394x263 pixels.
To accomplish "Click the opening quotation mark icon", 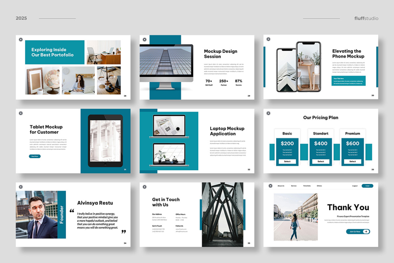I will pyautogui.click(x=72, y=211).
